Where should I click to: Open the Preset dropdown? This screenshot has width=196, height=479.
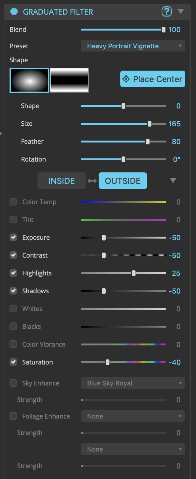coord(133,46)
